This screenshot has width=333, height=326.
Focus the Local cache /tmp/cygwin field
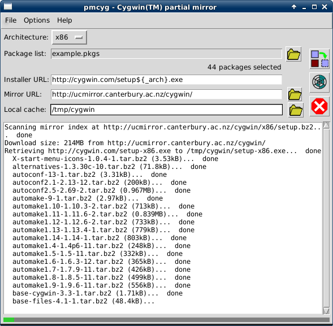click(166, 110)
